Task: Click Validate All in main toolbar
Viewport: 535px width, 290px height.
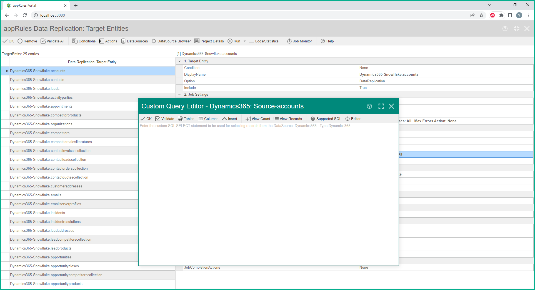Action: (52, 41)
